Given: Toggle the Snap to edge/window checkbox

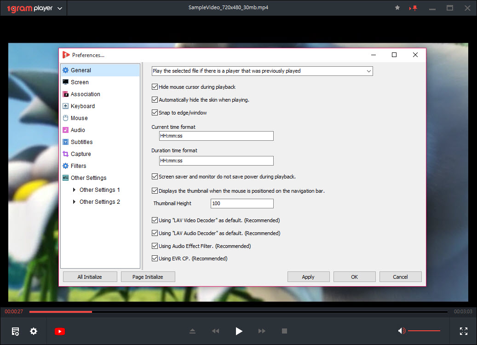Looking at the screenshot, I should (x=155, y=113).
